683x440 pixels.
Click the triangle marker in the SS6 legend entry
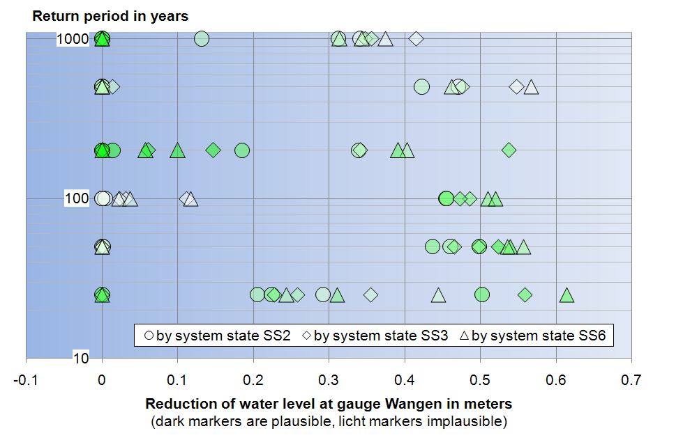[x=464, y=336]
